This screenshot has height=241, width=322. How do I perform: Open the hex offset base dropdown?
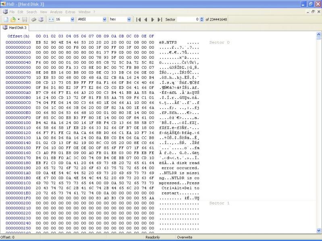click(x=129, y=19)
